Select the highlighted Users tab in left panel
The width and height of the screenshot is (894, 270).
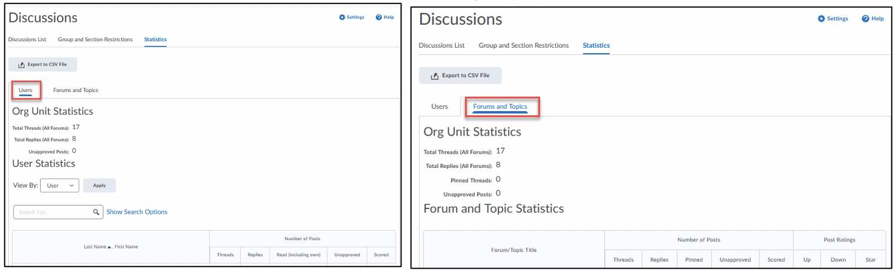[25, 90]
